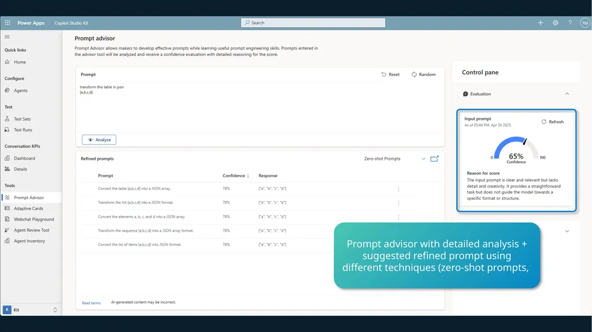Click the Details chart icon
The image size is (592, 332).
[7, 169]
